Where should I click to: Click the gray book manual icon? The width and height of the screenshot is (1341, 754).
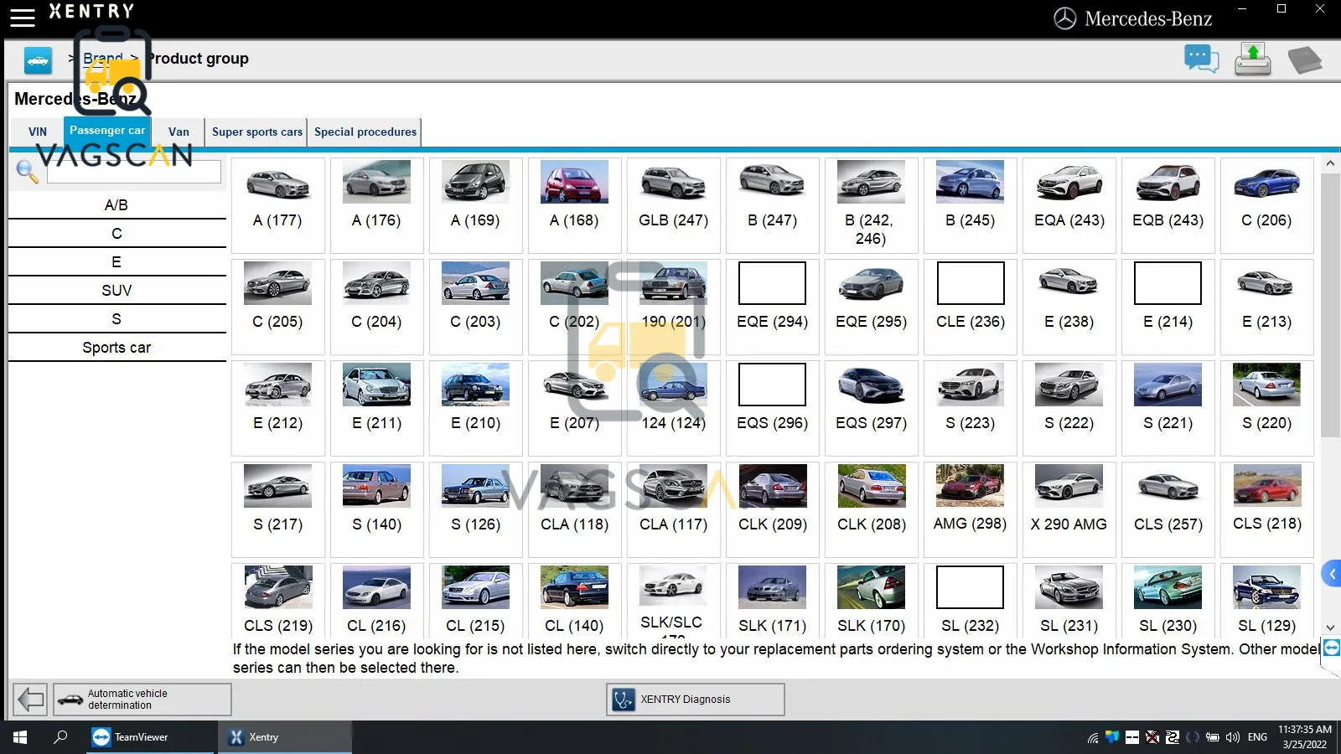coord(1304,60)
